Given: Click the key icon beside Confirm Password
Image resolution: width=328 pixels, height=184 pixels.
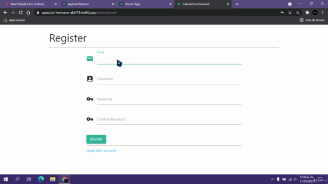Looking at the screenshot, I should pyautogui.click(x=90, y=119).
